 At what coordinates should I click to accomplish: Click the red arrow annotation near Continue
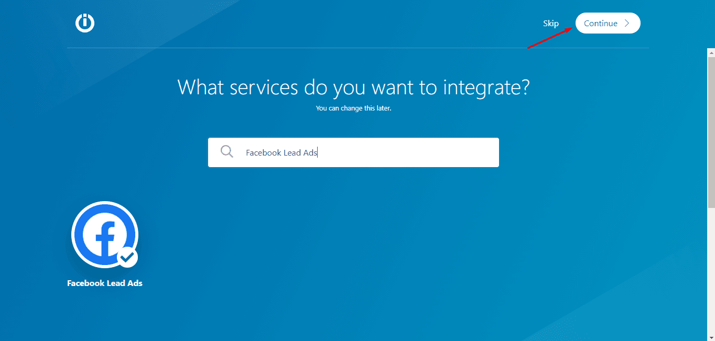pos(549,38)
